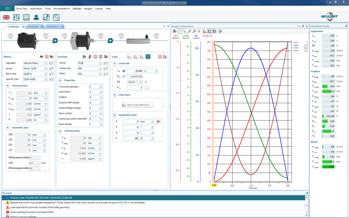Open the user profile icon in the ribbon
This screenshot has width=349, height=218.
(36, 17)
